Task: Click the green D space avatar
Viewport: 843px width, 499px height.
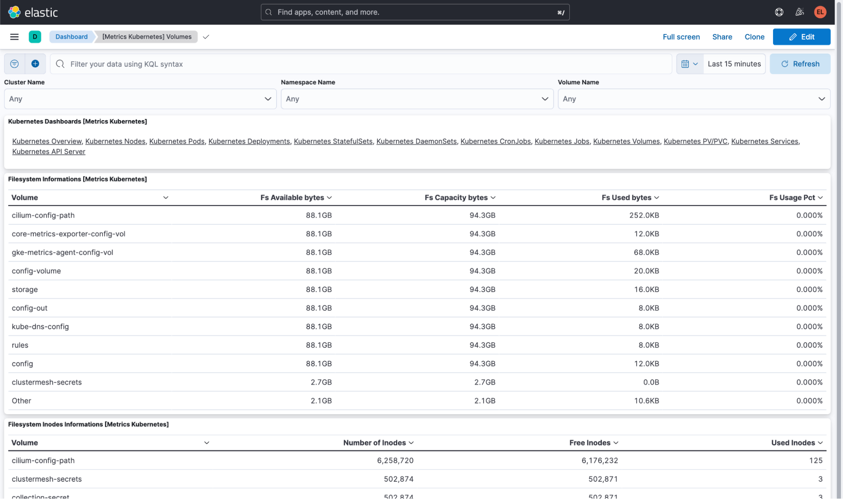Action: [35, 37]
